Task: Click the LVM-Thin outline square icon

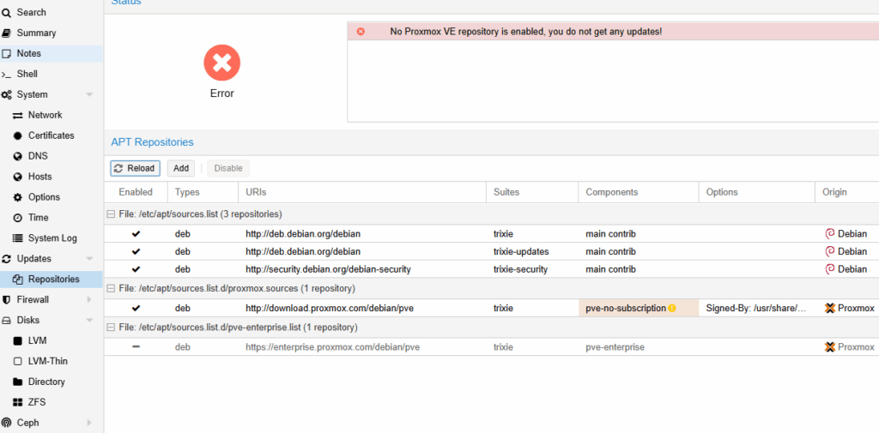Action: coord(17,361)
